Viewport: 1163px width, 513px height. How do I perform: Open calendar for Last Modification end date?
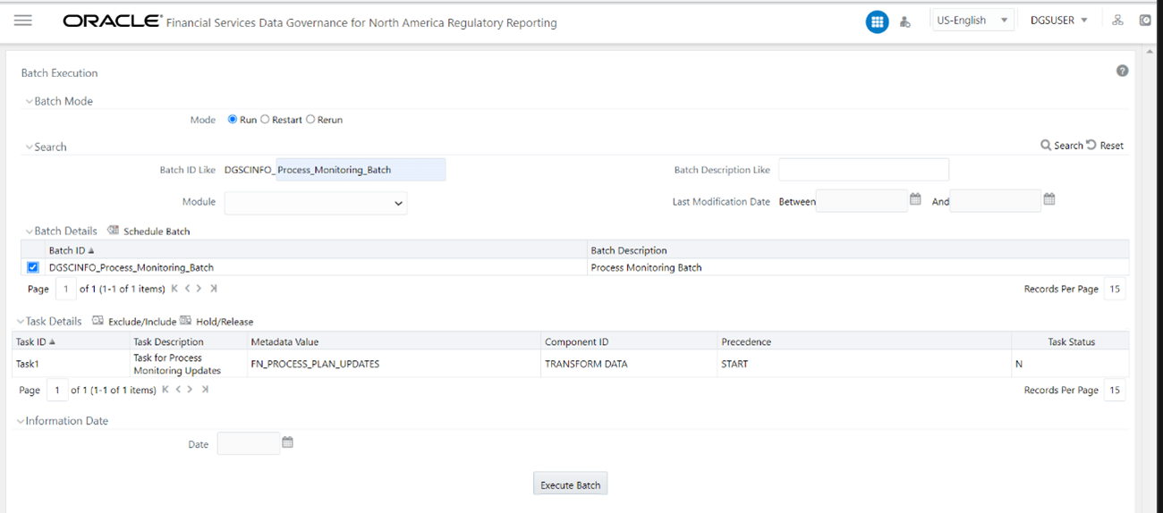[1049, 199]
